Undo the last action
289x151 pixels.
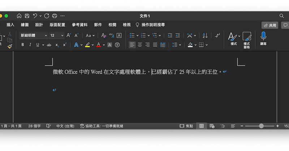[35, 16]
